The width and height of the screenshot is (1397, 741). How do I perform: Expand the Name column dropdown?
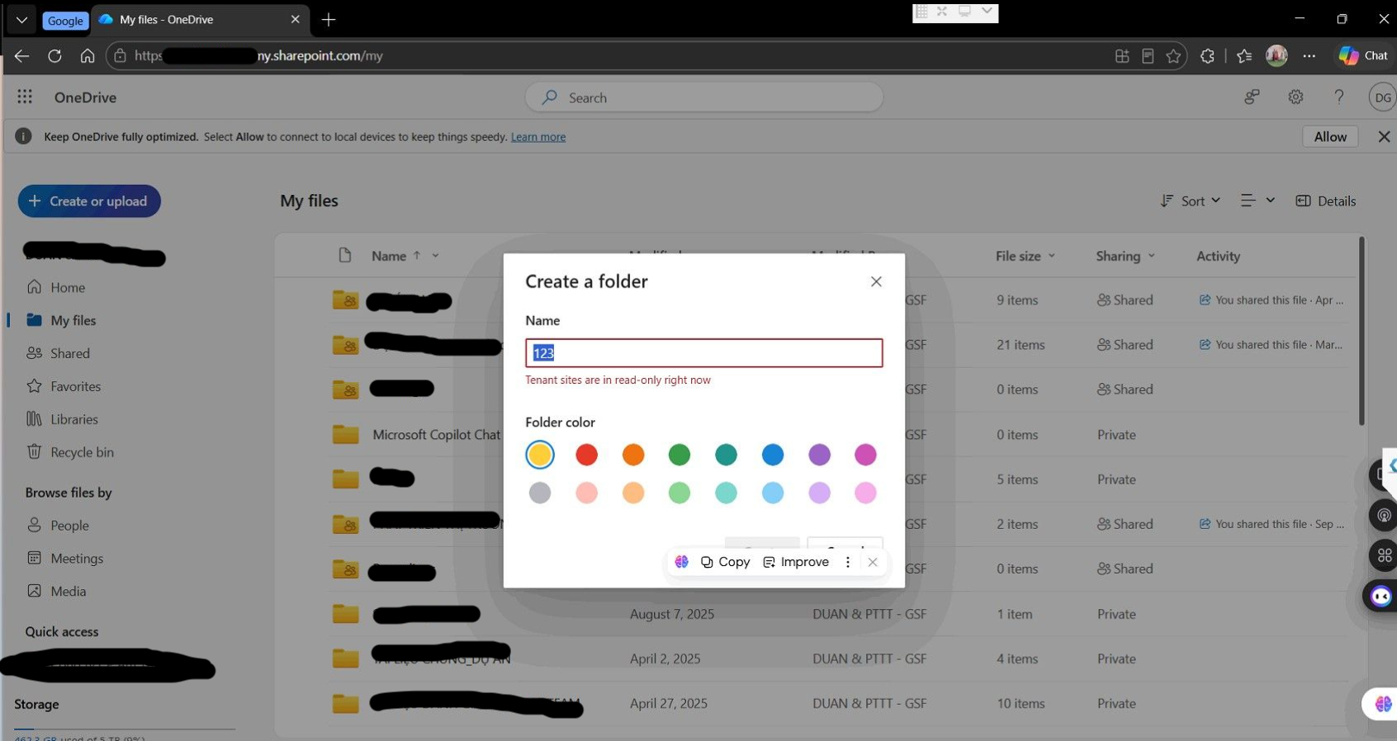point(435,256)
